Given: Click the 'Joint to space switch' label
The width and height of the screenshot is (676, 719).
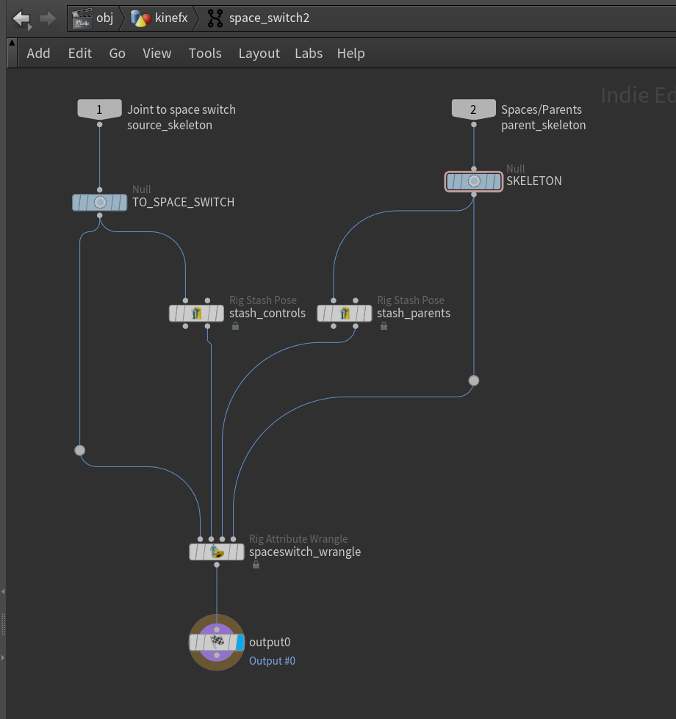Looking at the screenshot, I should click(181, 109).
